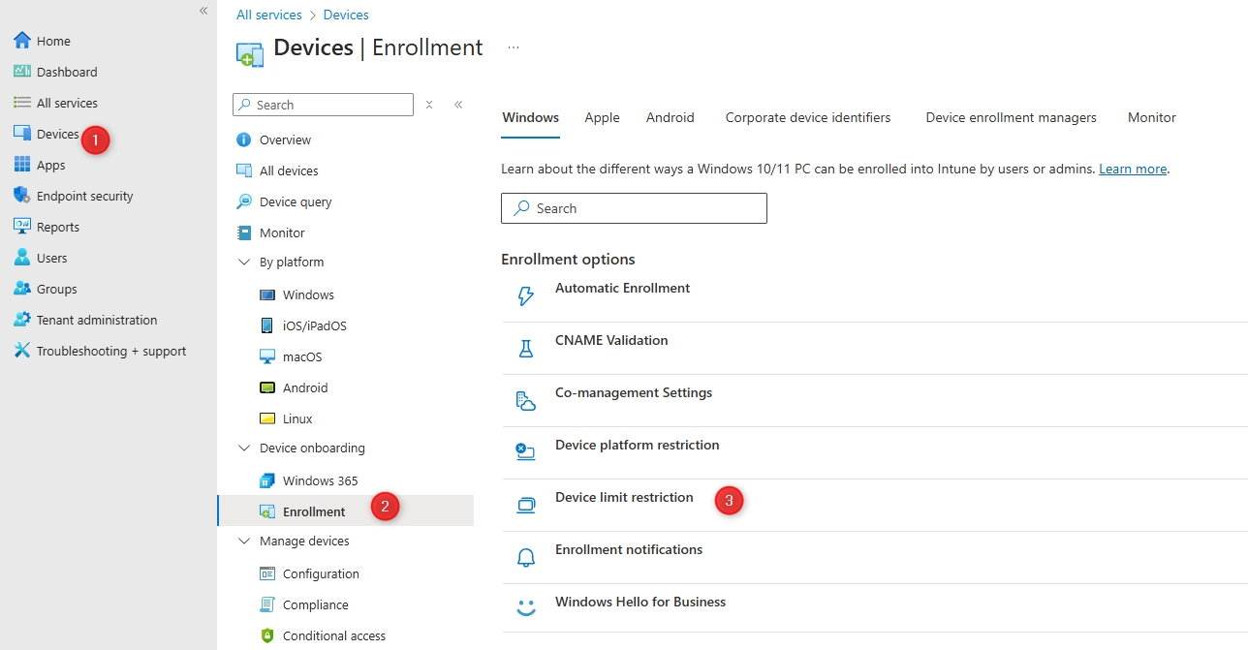Viewport: 1248px width, 650px height.
Task: Click the macOS monitor icon
Action: (267, 356)
